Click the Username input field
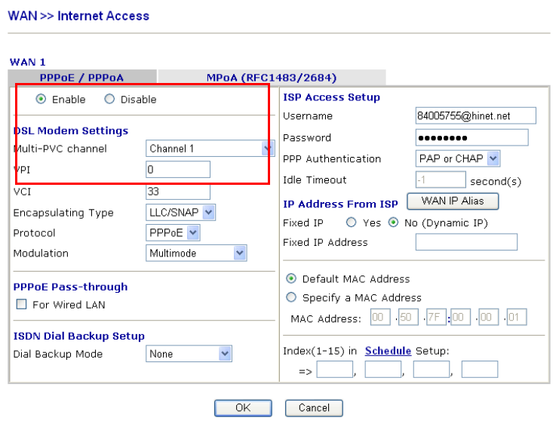Screen dimensions: 559x427 point(475,116)
